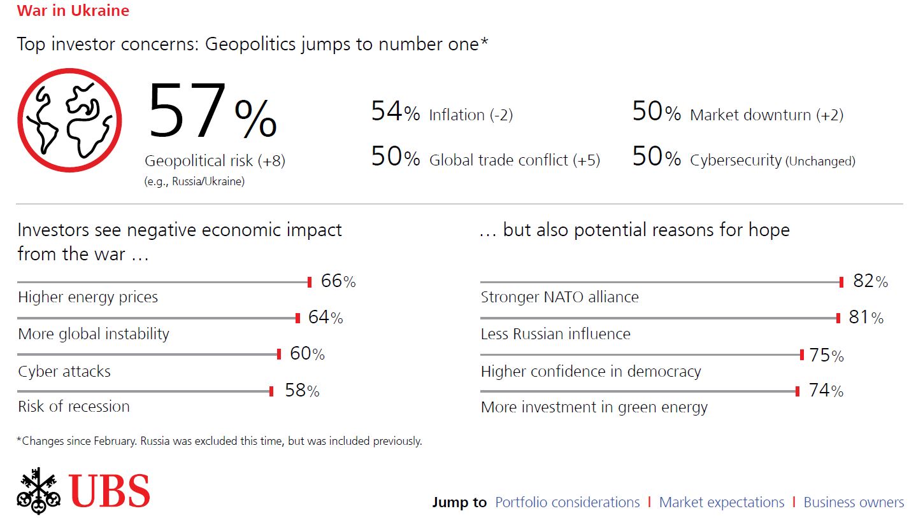Open the Portfolio considerations link
Image resolution: width=909 pixels, height=518 pixels.
567,502
